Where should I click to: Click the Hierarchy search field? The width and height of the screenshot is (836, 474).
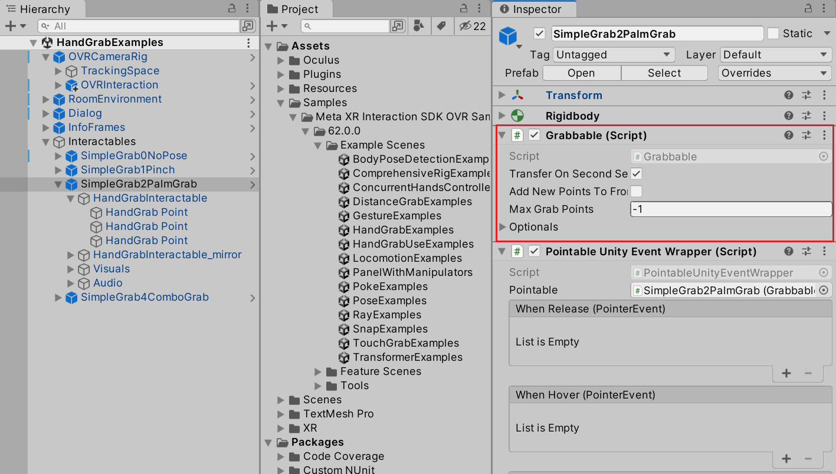pos(139,26)
